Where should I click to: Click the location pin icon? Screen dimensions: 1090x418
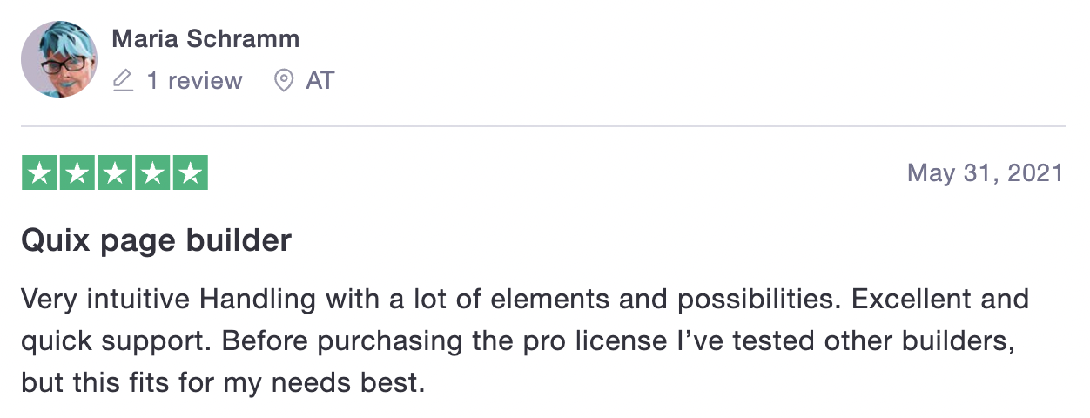click(283, 82)
